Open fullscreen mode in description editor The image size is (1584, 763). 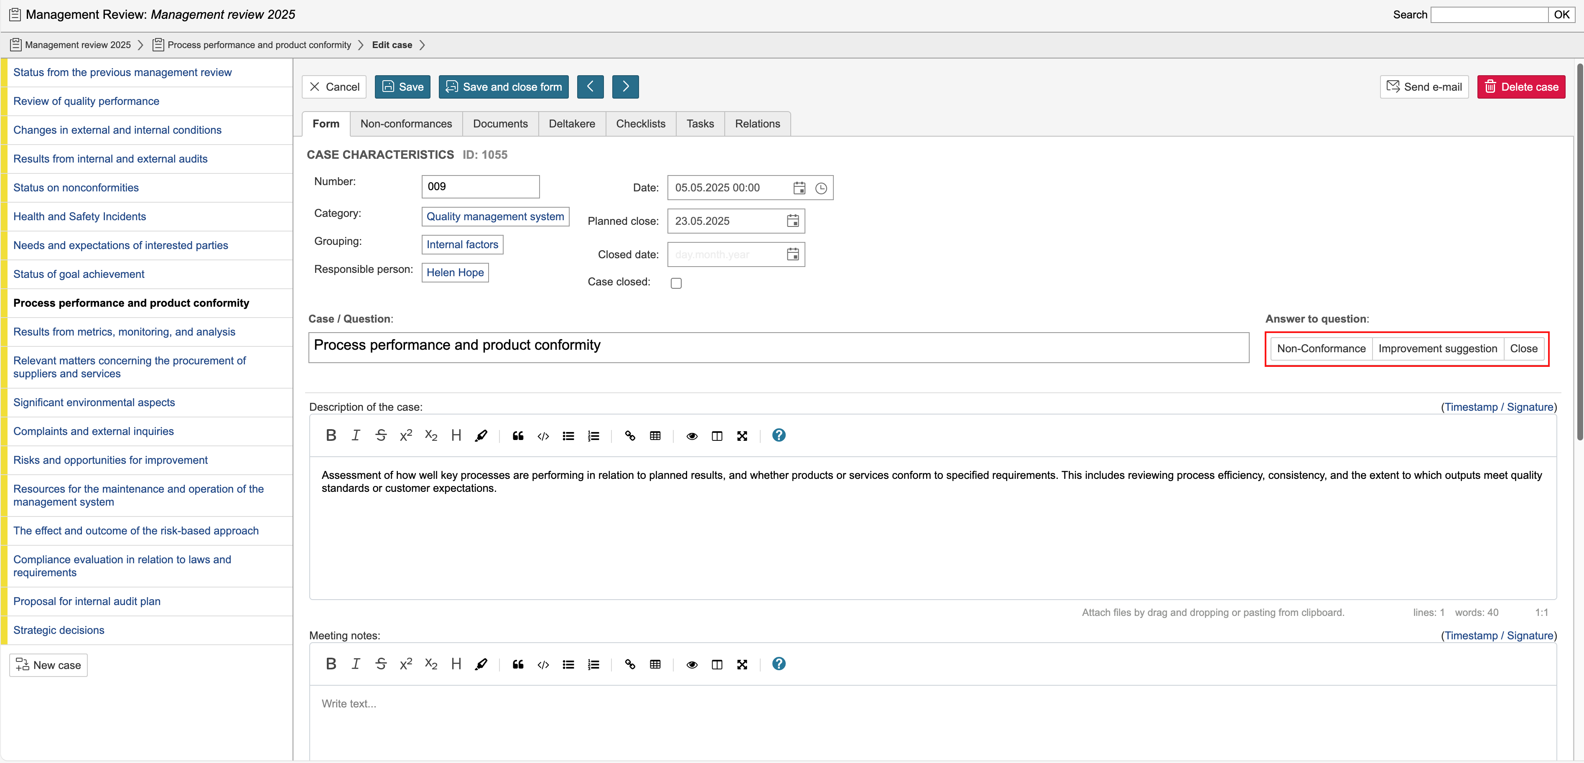point(741,436)
